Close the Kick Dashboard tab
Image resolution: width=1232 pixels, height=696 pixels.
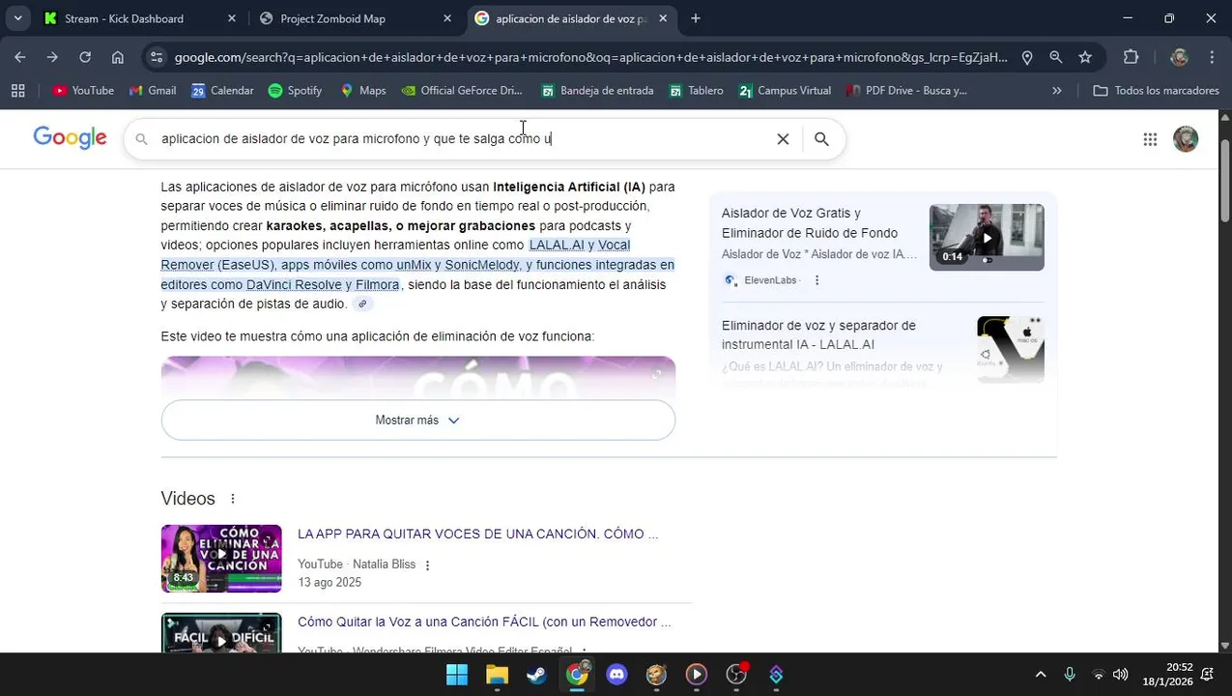232,18
